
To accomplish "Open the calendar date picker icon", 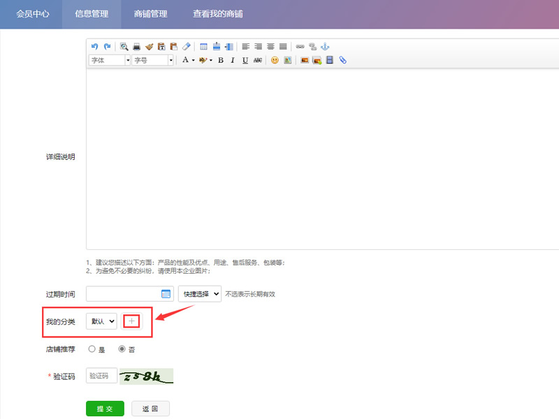I will pos(166,294).
